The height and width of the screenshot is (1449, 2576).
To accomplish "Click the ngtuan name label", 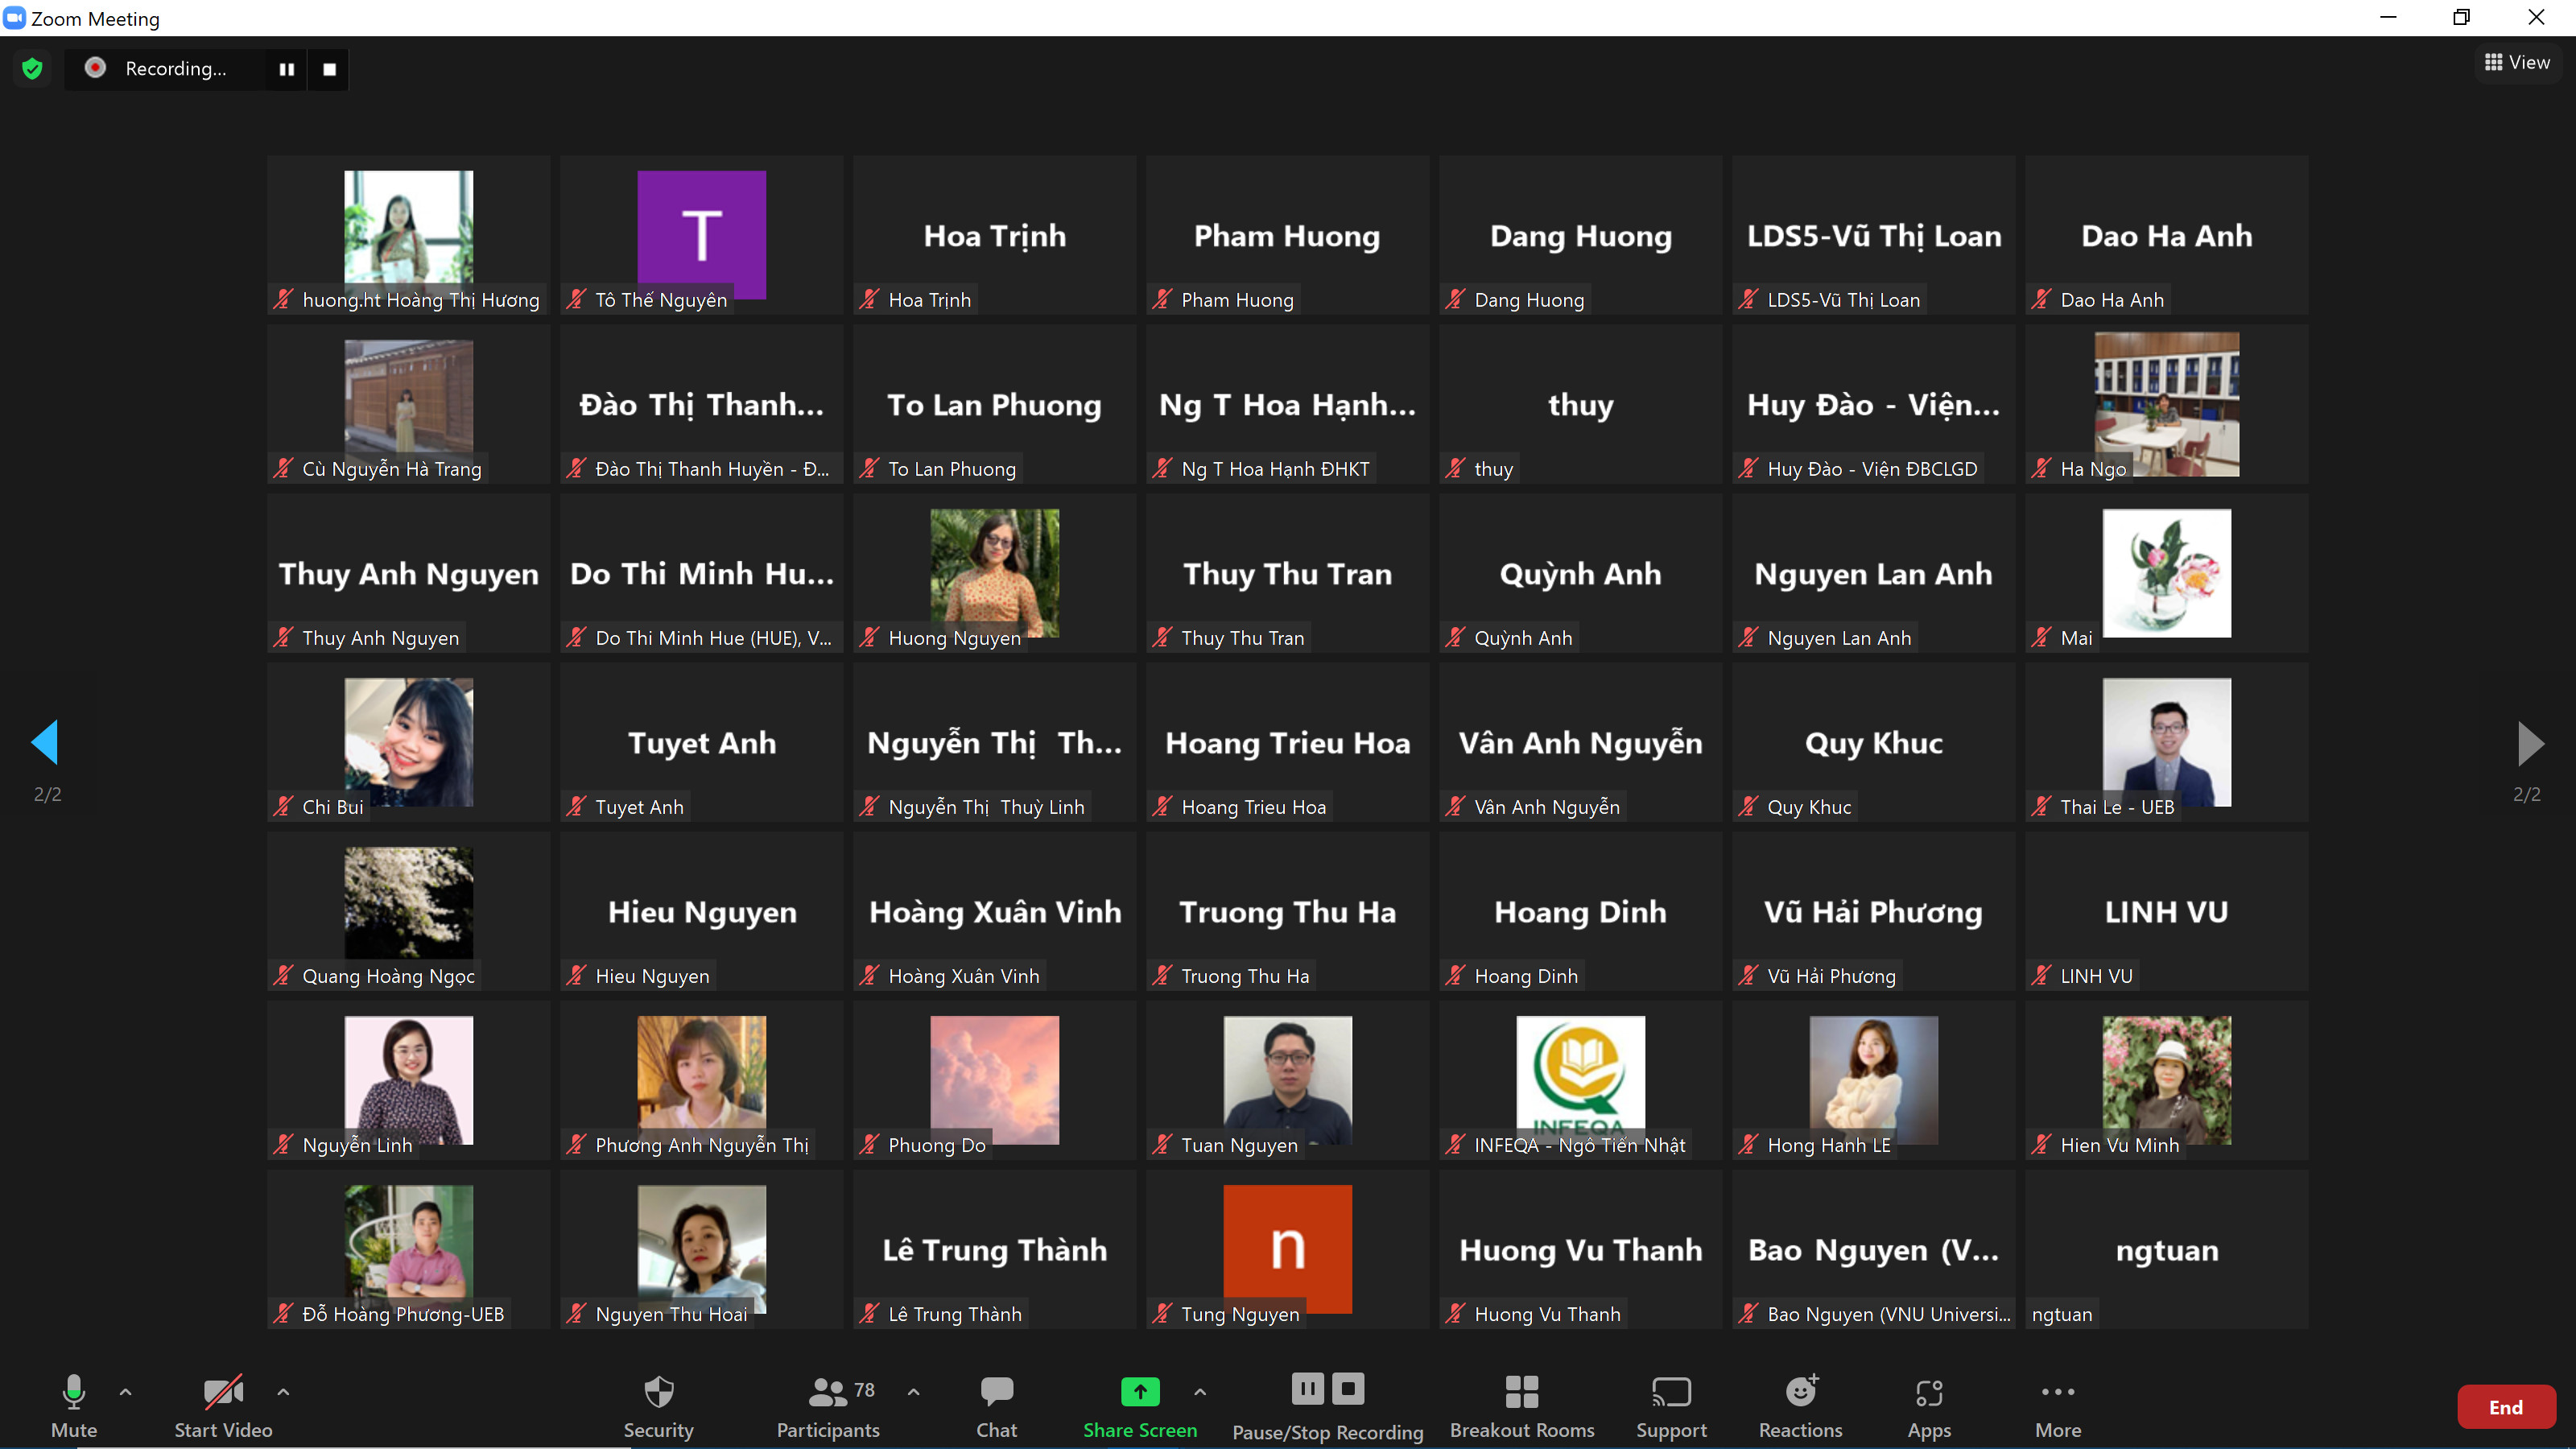I will coord(2061,1314).
